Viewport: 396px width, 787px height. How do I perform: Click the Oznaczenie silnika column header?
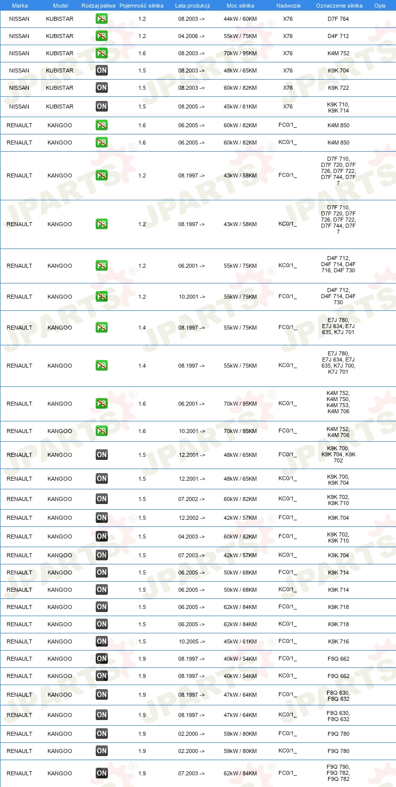click(339, 6)
